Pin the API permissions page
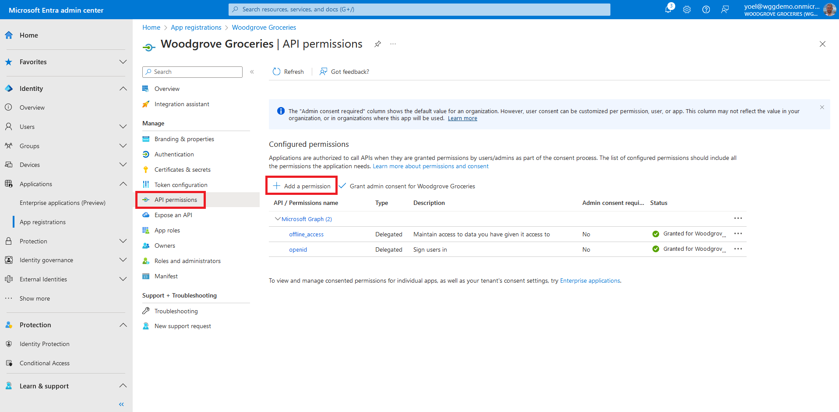 pos(377,44)
